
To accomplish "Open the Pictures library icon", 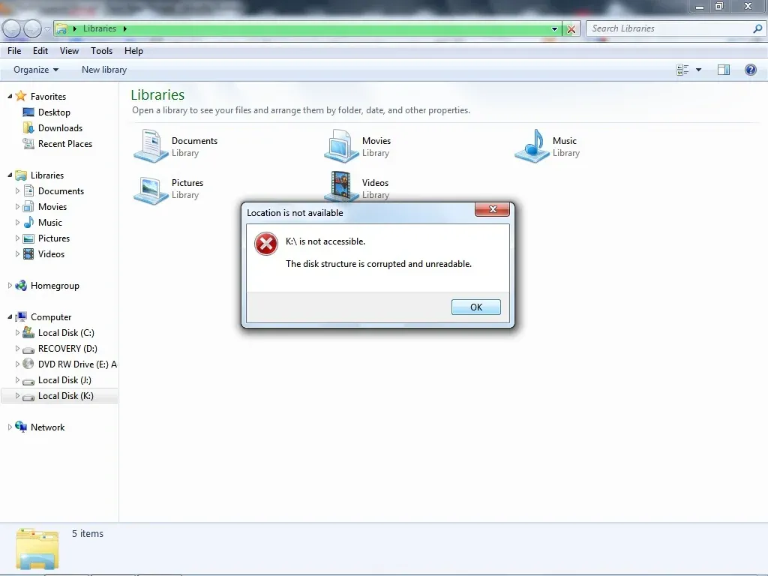I will [x=148, y=188].
